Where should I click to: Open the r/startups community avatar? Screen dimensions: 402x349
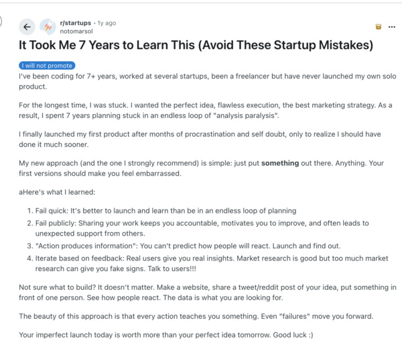[48, 27]
